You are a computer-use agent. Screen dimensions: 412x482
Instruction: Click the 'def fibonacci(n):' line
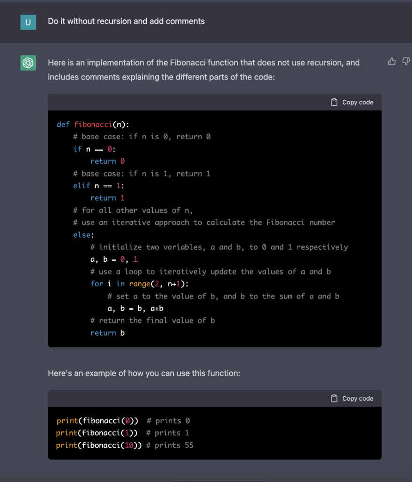tap(93, 124)
